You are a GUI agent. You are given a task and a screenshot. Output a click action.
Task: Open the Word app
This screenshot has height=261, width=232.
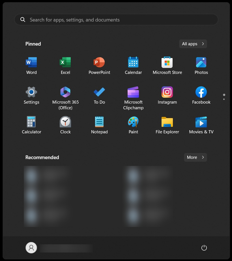tap(31, 66)
